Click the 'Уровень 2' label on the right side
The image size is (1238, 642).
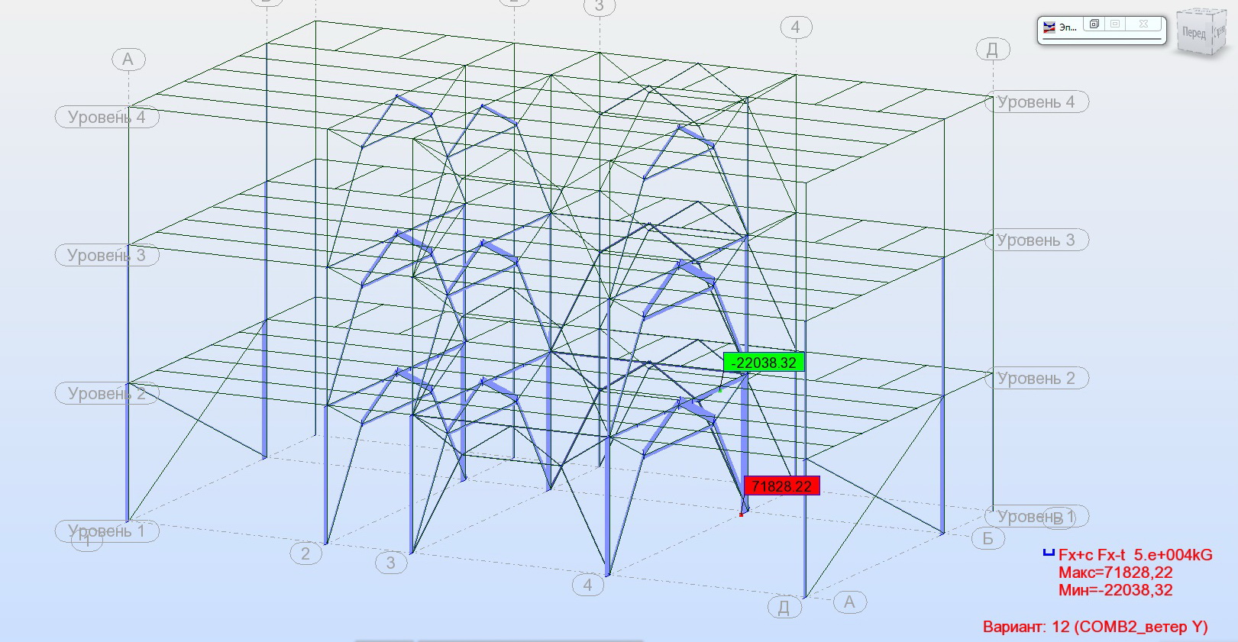pos(1036,378)
